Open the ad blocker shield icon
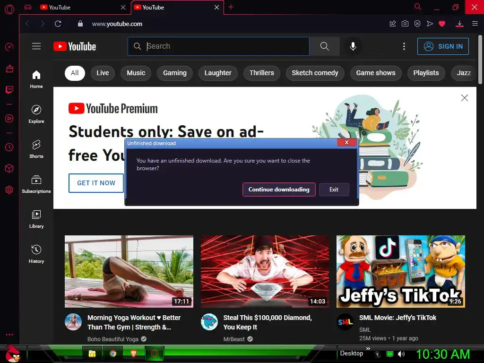The height and width of the screenshot is (363, 484). tap(417, 24)
